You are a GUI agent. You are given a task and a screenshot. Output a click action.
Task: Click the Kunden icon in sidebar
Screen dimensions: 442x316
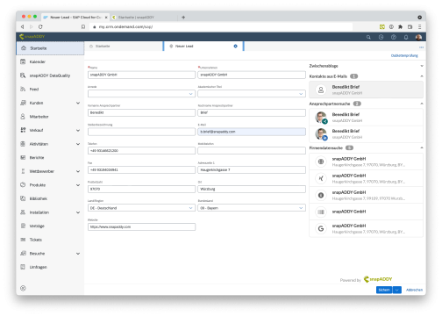(23, 103)
